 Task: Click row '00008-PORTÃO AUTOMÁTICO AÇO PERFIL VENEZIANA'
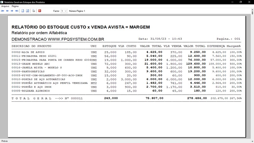tap(126, 83)
